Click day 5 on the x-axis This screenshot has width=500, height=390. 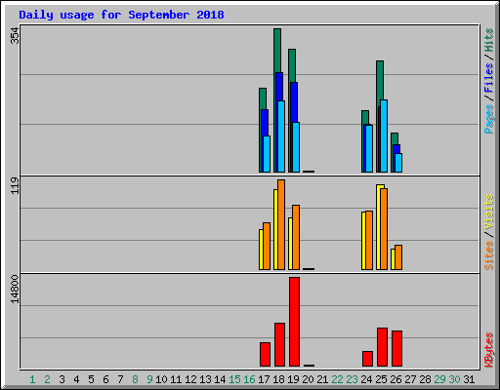[91, 379]
